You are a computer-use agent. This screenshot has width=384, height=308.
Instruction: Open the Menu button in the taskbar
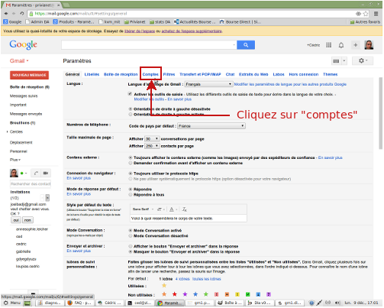click(x=12, y=303)
